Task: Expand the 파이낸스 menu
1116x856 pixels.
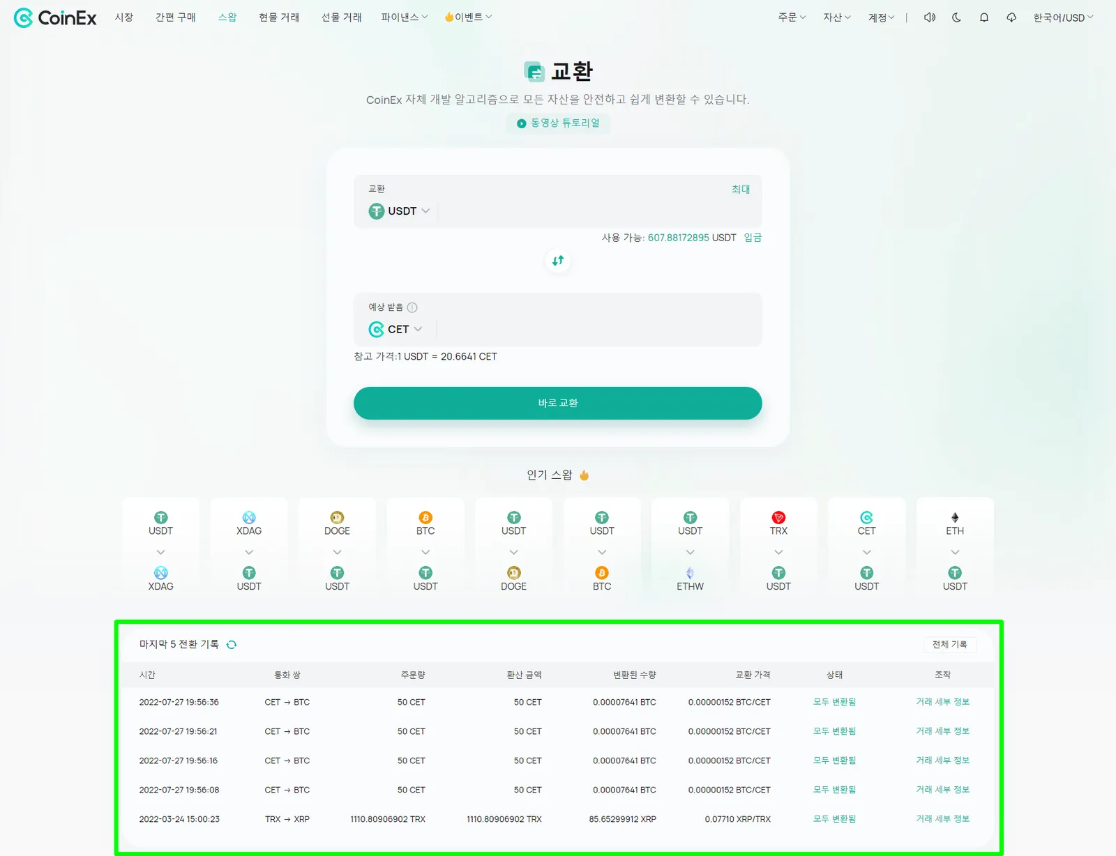Action: click(x=404, y=17)
